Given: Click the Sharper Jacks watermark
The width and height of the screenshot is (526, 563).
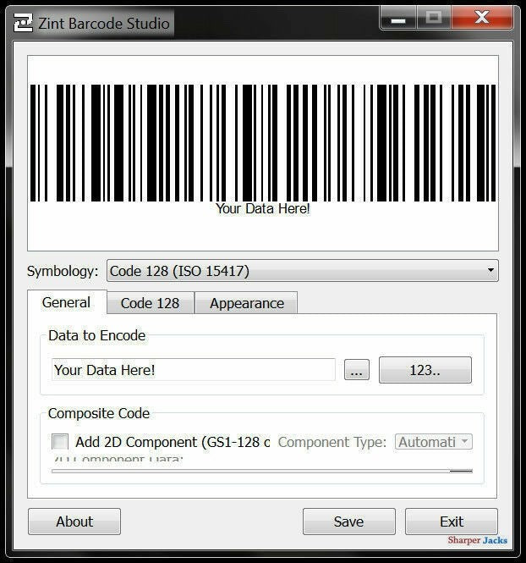Looking at the screenshot, I should 478,540.
